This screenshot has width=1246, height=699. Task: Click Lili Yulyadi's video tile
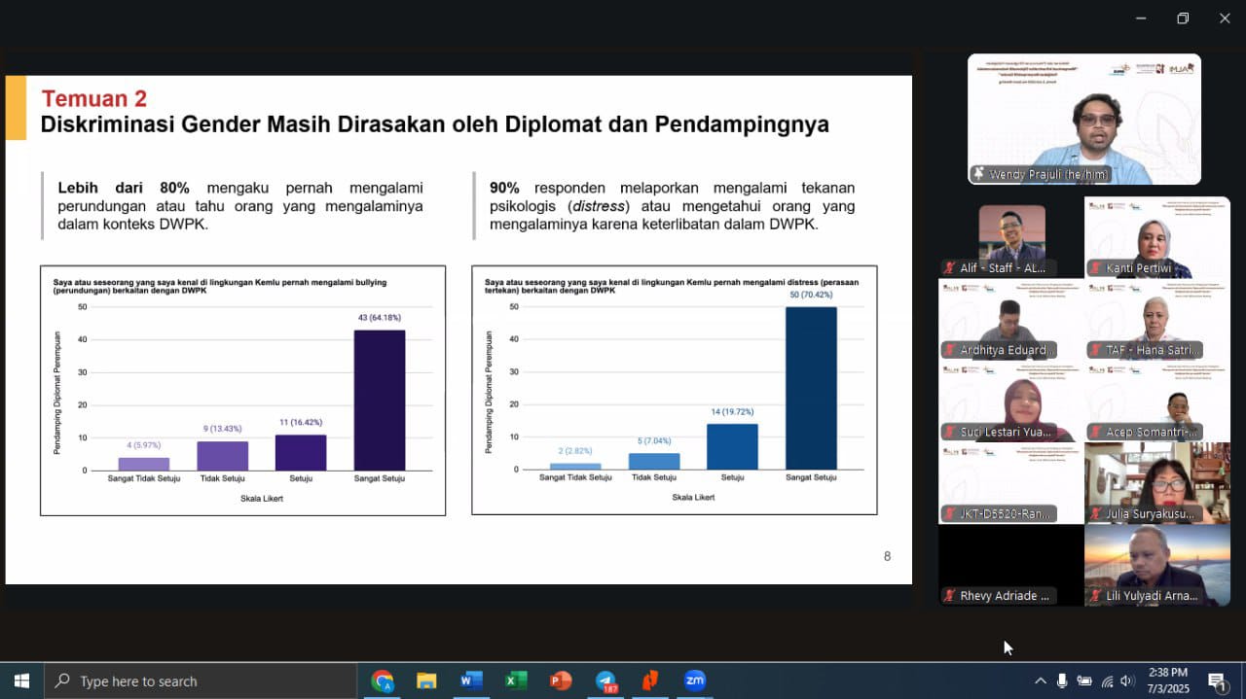pyautogui.click(x=1157, y=565)
